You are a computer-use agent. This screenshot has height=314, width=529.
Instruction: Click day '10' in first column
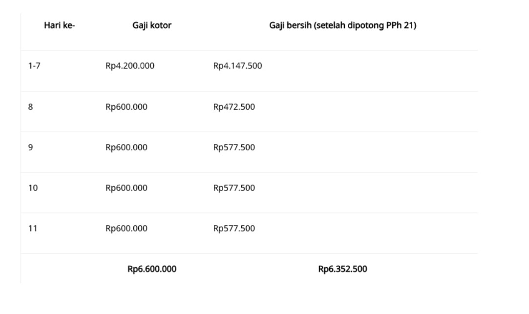(x=33, y=188)
